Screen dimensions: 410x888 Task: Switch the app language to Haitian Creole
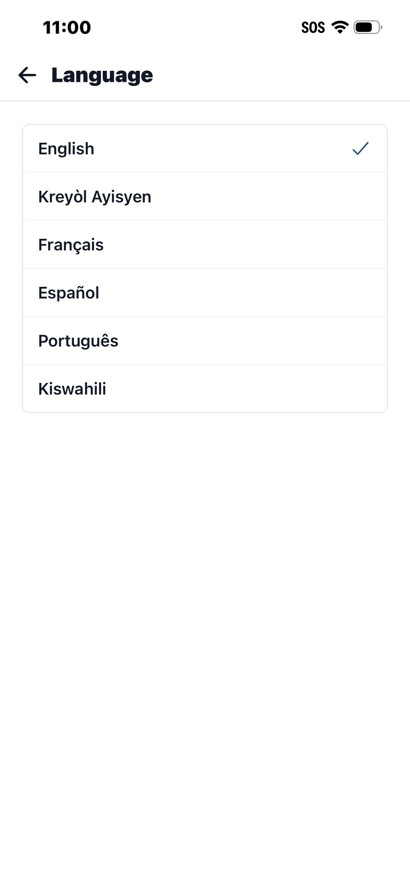205,197
